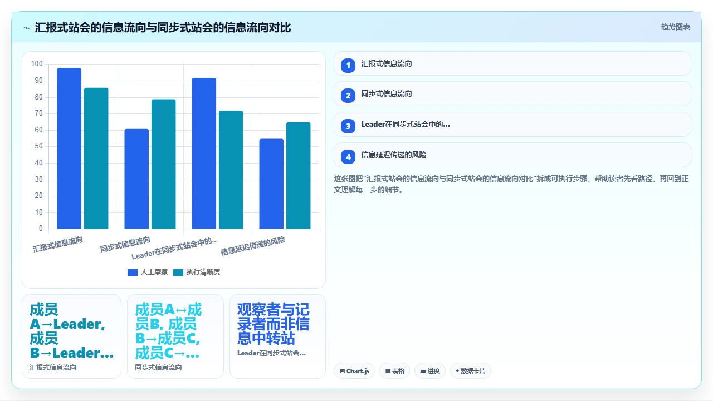Click the teal 同步式信息流向 bar
Image resolution: width=713 pixels, height=401 pixels.
164,164
